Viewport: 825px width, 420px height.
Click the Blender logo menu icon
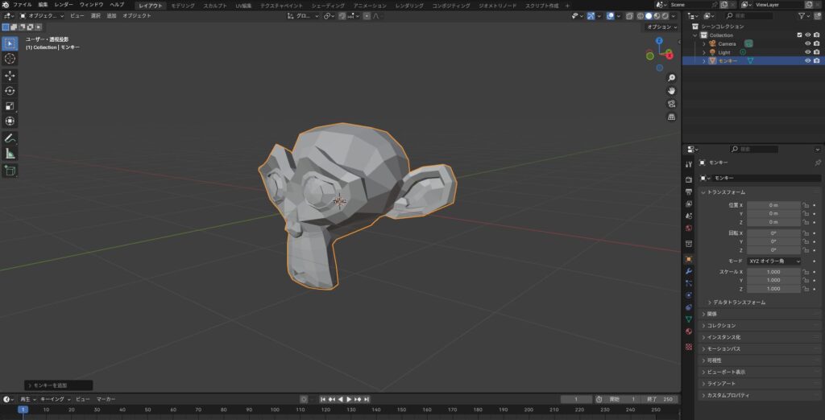pos(6,5)
